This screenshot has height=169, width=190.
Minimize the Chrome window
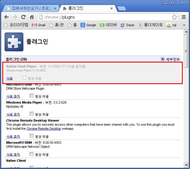tap(165, 3)
